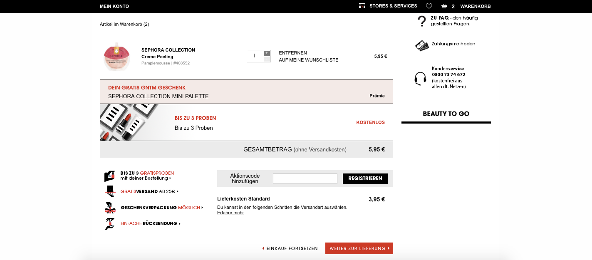
Task: Open Erfahre mehr delivery link
Action: coord(230,213)
